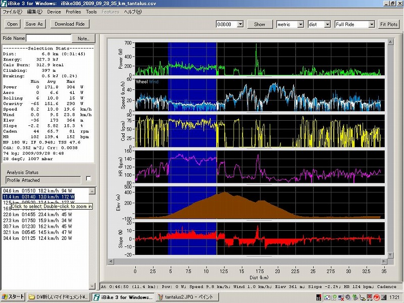The image size is (404, 303).
Task: Toggle the Analysis Status checkbox
Action: [89, 178]
